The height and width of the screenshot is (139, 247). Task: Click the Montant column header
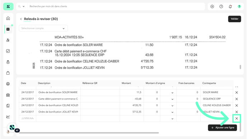click(126, 83)
